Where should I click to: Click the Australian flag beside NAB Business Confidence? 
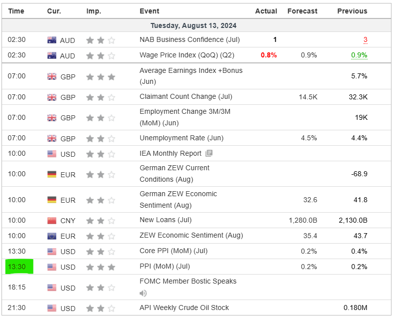52,40
